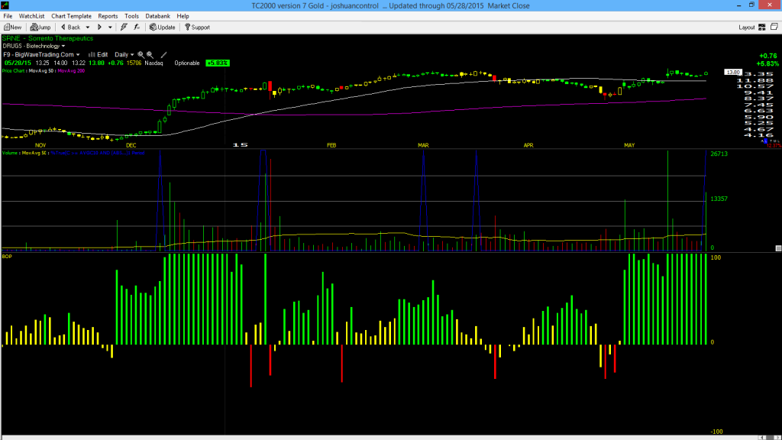Click the Update data button

(163, 27)
